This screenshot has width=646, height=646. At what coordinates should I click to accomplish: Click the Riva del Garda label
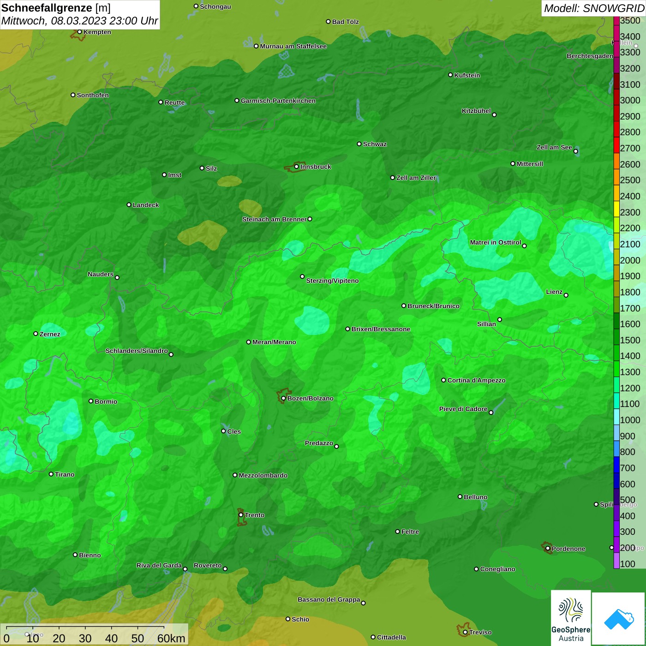tap(159, 565)
